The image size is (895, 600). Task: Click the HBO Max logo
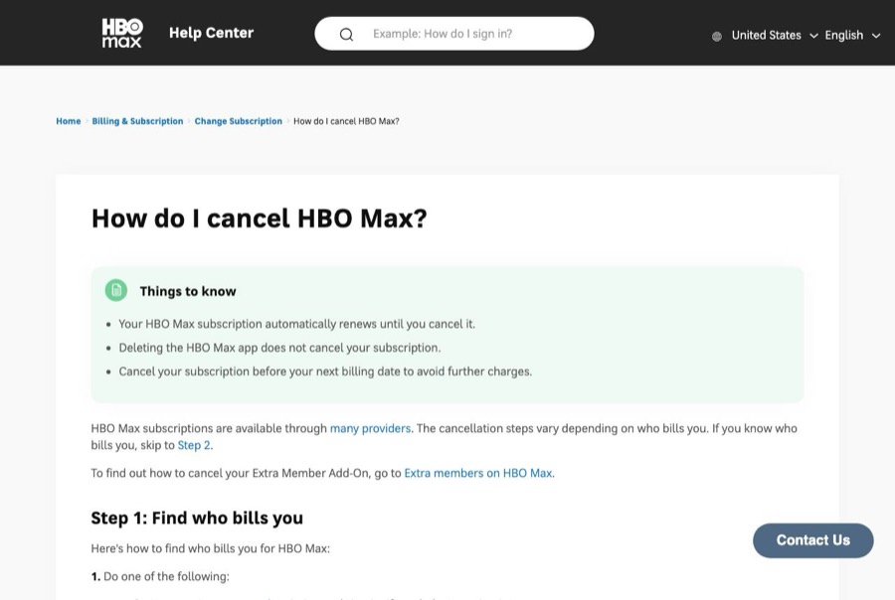[122, 33]
